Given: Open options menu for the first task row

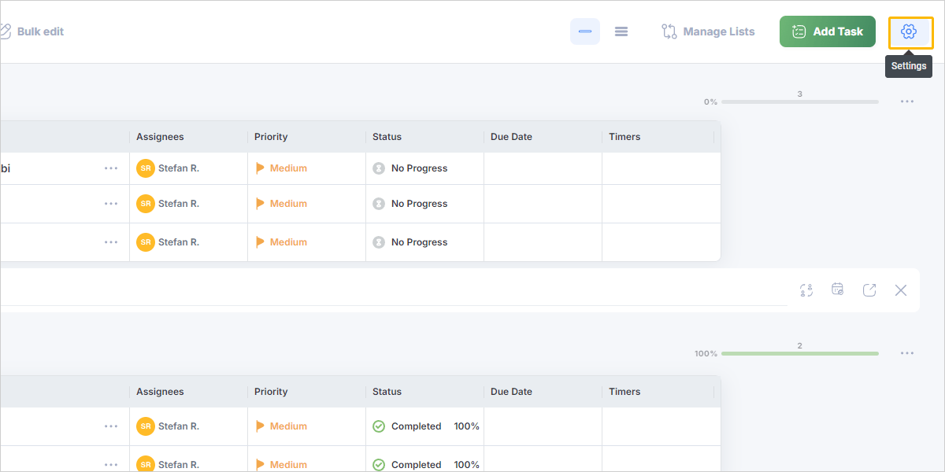Looking at the screenshot, I should coord(111,168).
